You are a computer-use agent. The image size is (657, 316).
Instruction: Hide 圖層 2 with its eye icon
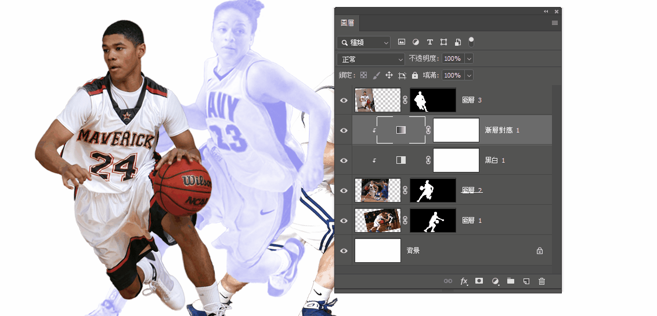point(344,190)
